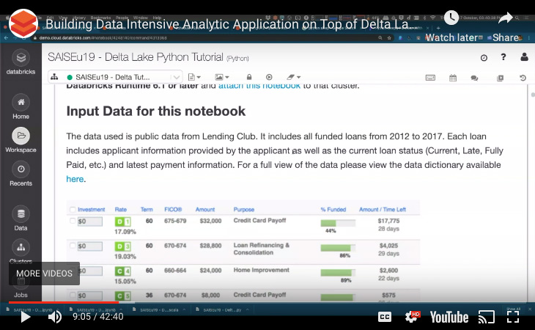Open the Comments icon
The height and width of the screenshot is (330, 535).
tap(474, 78)
